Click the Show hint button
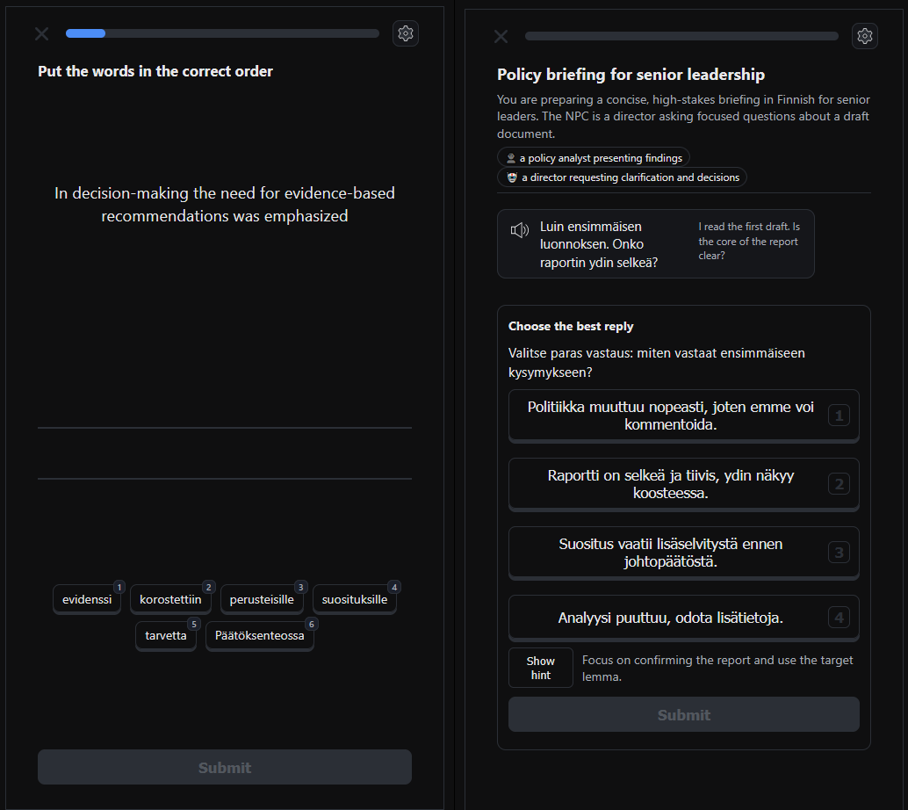The height and width of the screenshot is (810, 908). click(x=540, y=668)
